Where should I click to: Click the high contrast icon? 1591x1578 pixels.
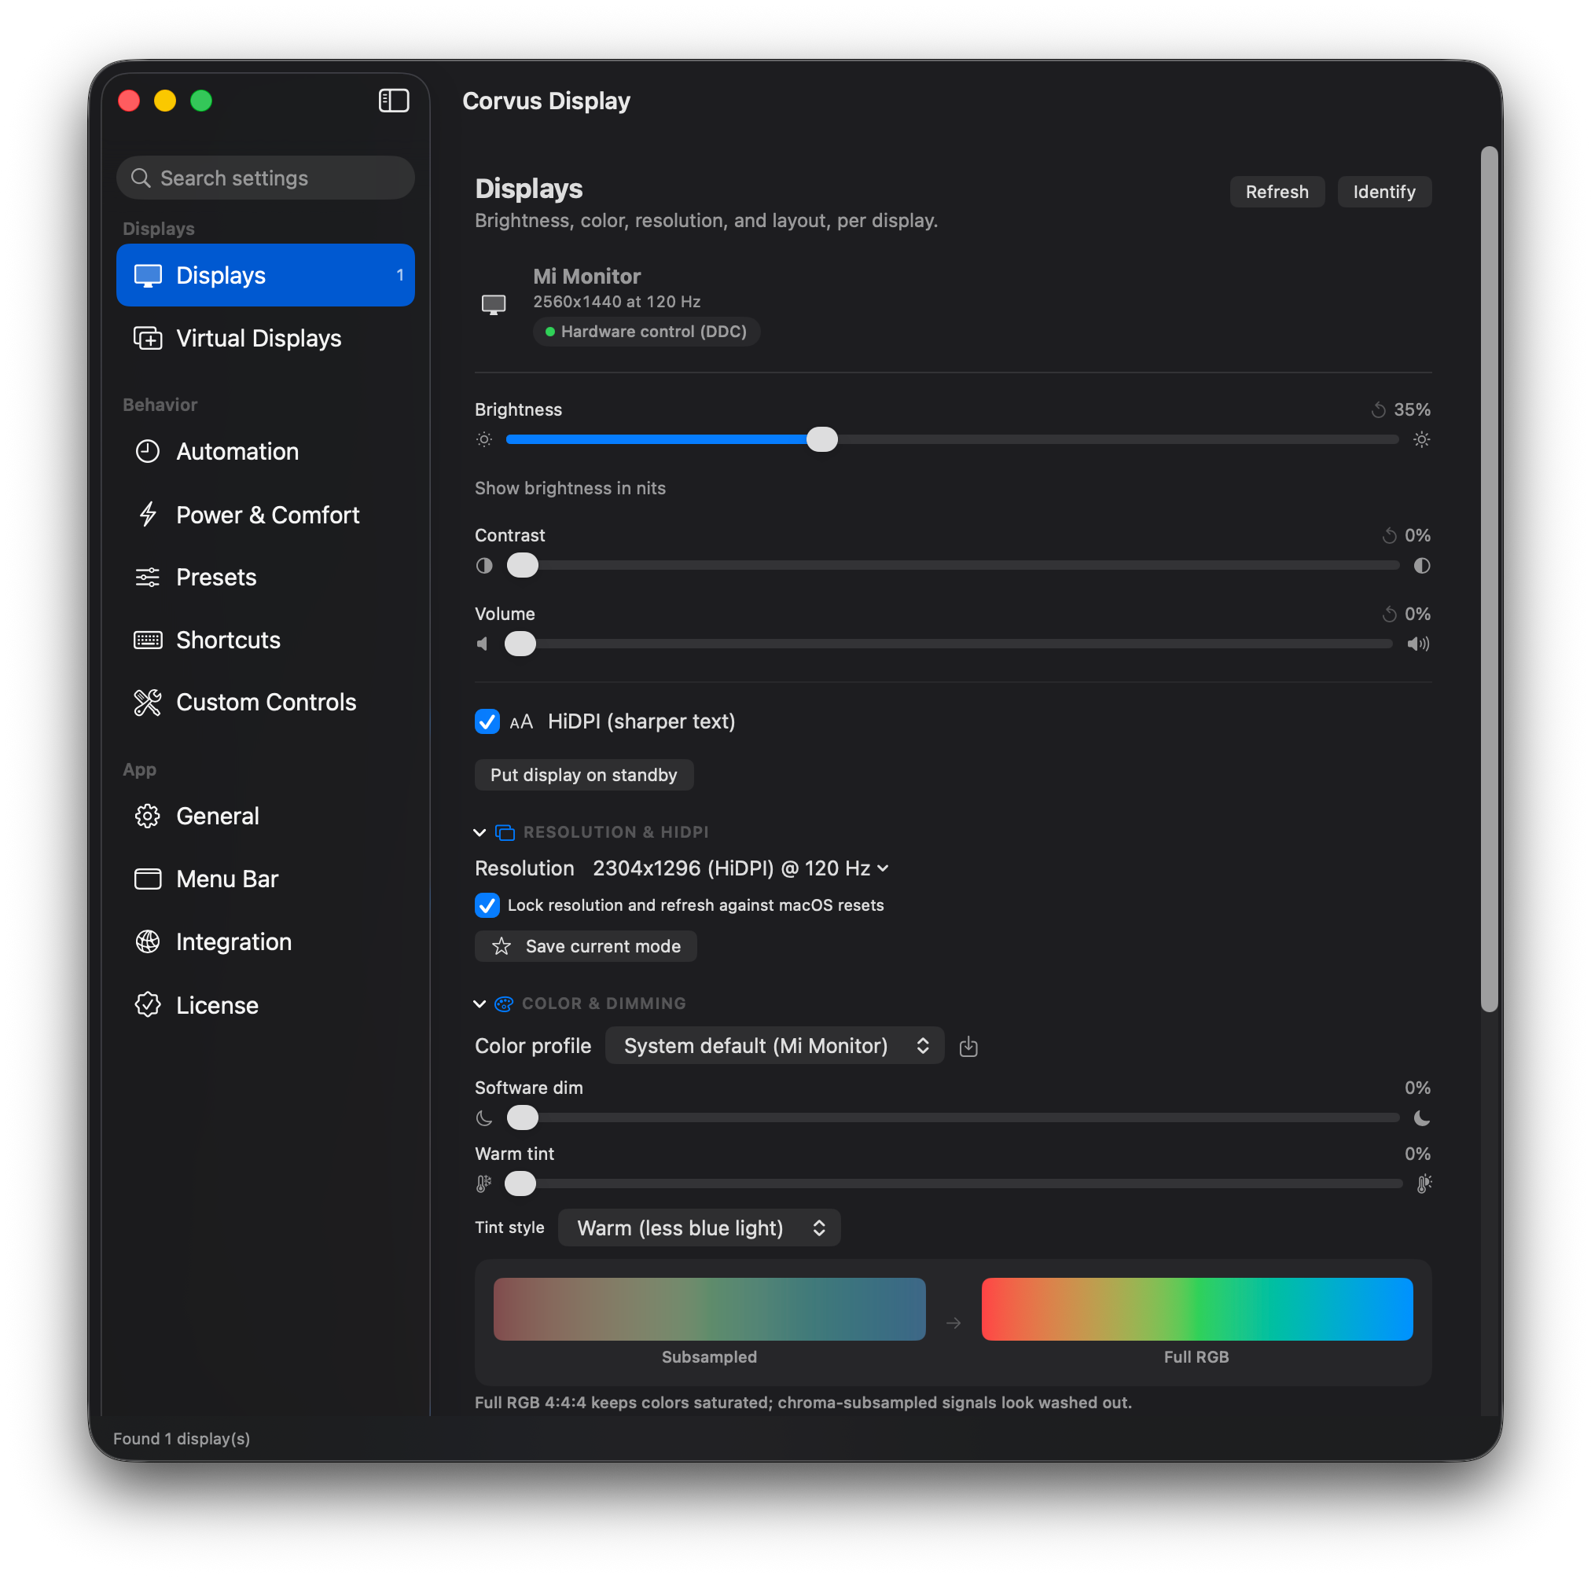coord(1421,566)
